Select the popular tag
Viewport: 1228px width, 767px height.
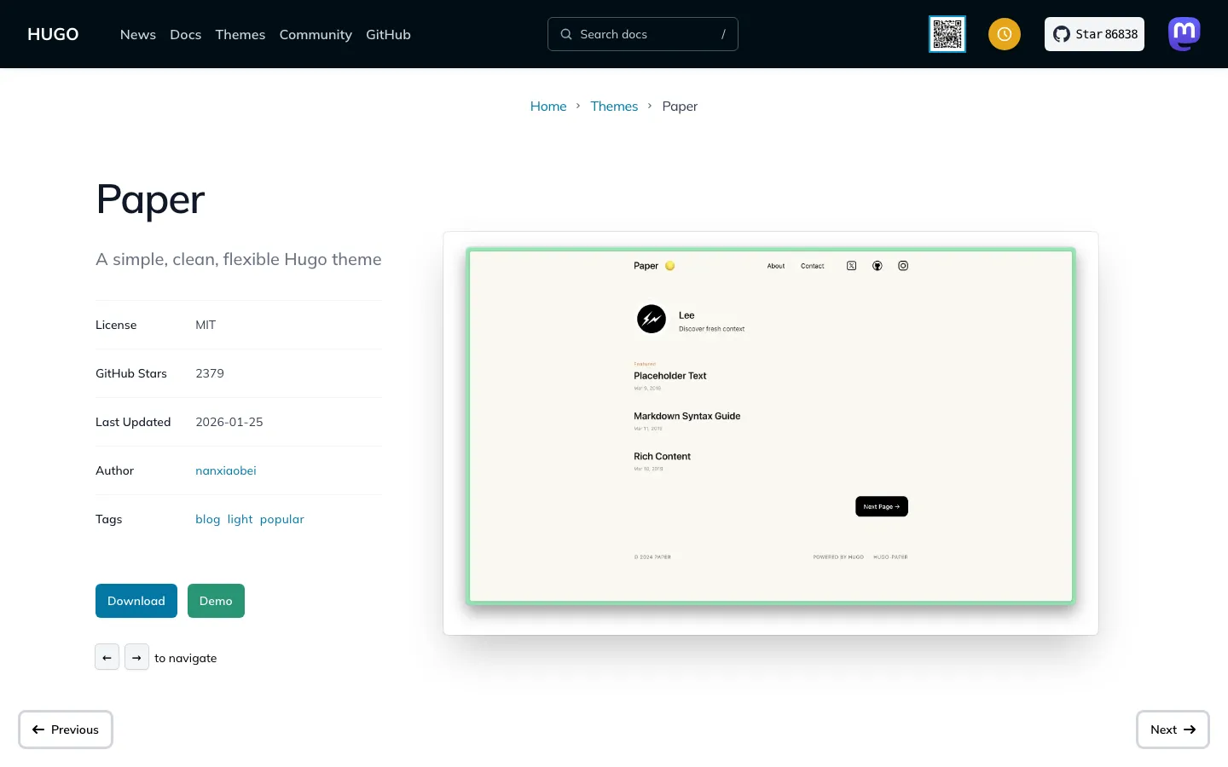[x=282, y=519]
